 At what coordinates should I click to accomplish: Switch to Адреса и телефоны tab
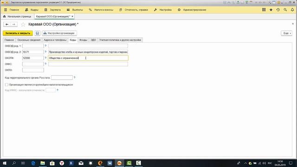coord(55,40)
